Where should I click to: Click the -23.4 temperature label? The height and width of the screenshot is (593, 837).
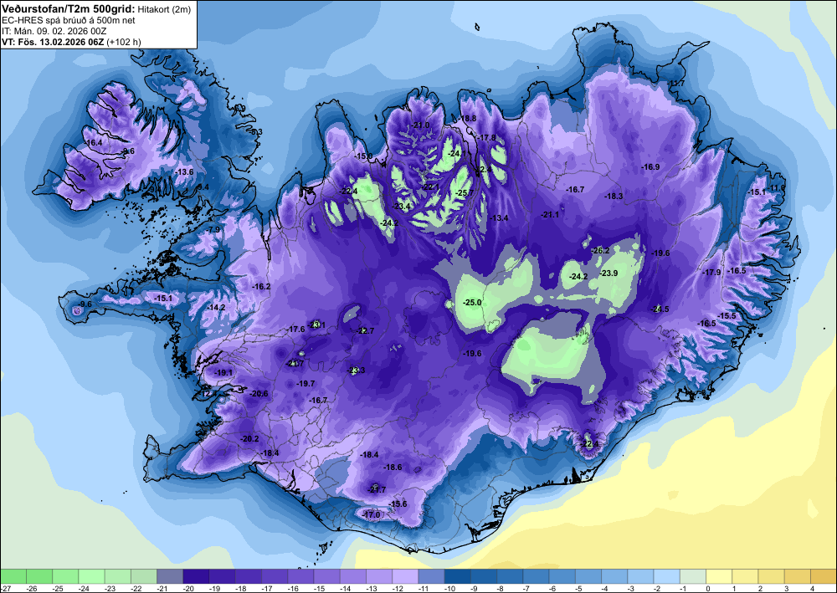[x=402, y=207]
